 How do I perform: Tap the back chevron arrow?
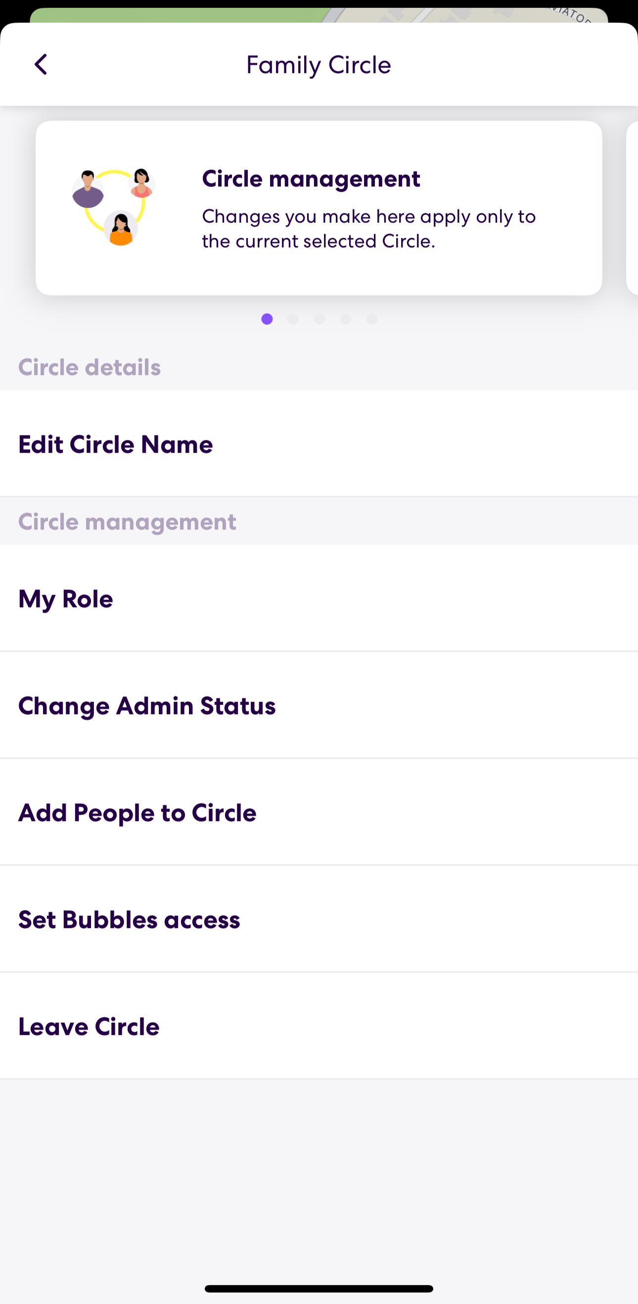coord(42,64)
